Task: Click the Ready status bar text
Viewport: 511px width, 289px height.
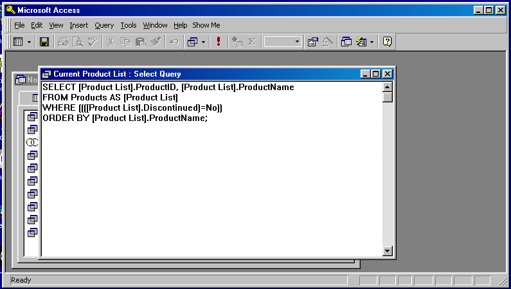Action: [x=21, y=280]
